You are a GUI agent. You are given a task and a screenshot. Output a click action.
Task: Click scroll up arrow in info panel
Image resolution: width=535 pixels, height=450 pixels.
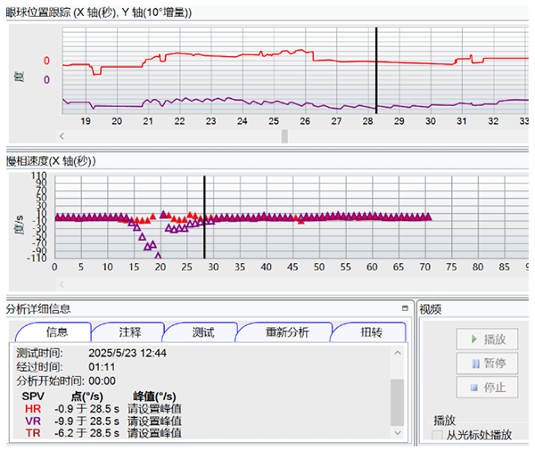tap(398, 351)
